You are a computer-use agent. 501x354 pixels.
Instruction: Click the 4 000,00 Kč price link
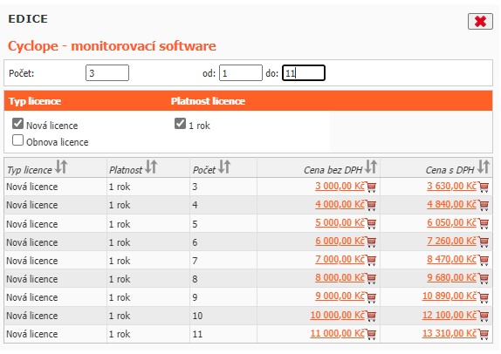(x=340, y=204)
